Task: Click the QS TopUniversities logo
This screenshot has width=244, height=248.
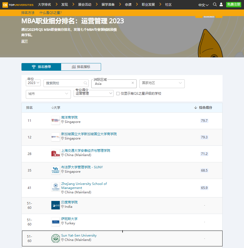Action: (18, 5)
